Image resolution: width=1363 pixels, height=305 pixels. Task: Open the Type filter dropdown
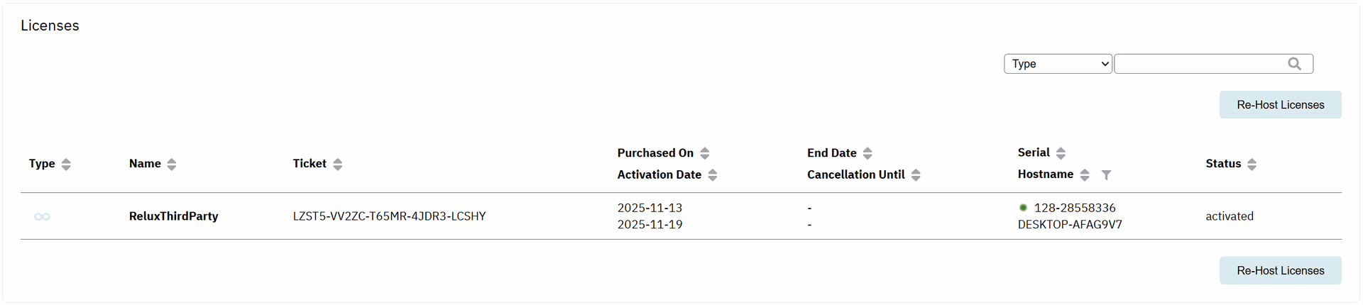point(1057,64)
